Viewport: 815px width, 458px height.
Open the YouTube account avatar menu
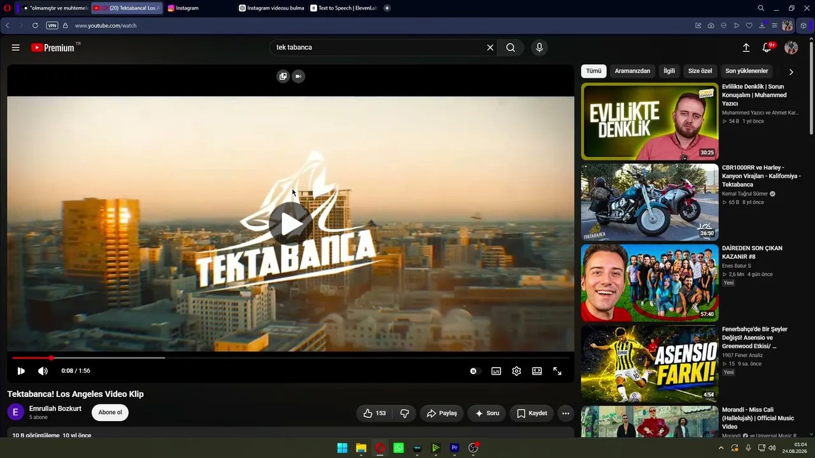791,48
